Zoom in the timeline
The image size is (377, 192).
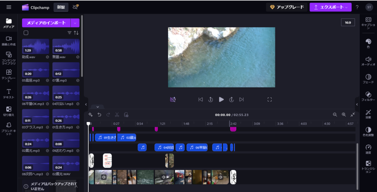(344, 115)
